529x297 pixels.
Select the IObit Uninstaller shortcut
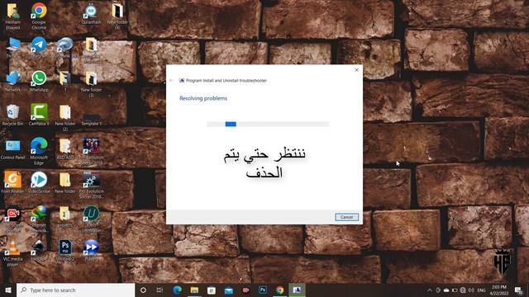point(91,219)
